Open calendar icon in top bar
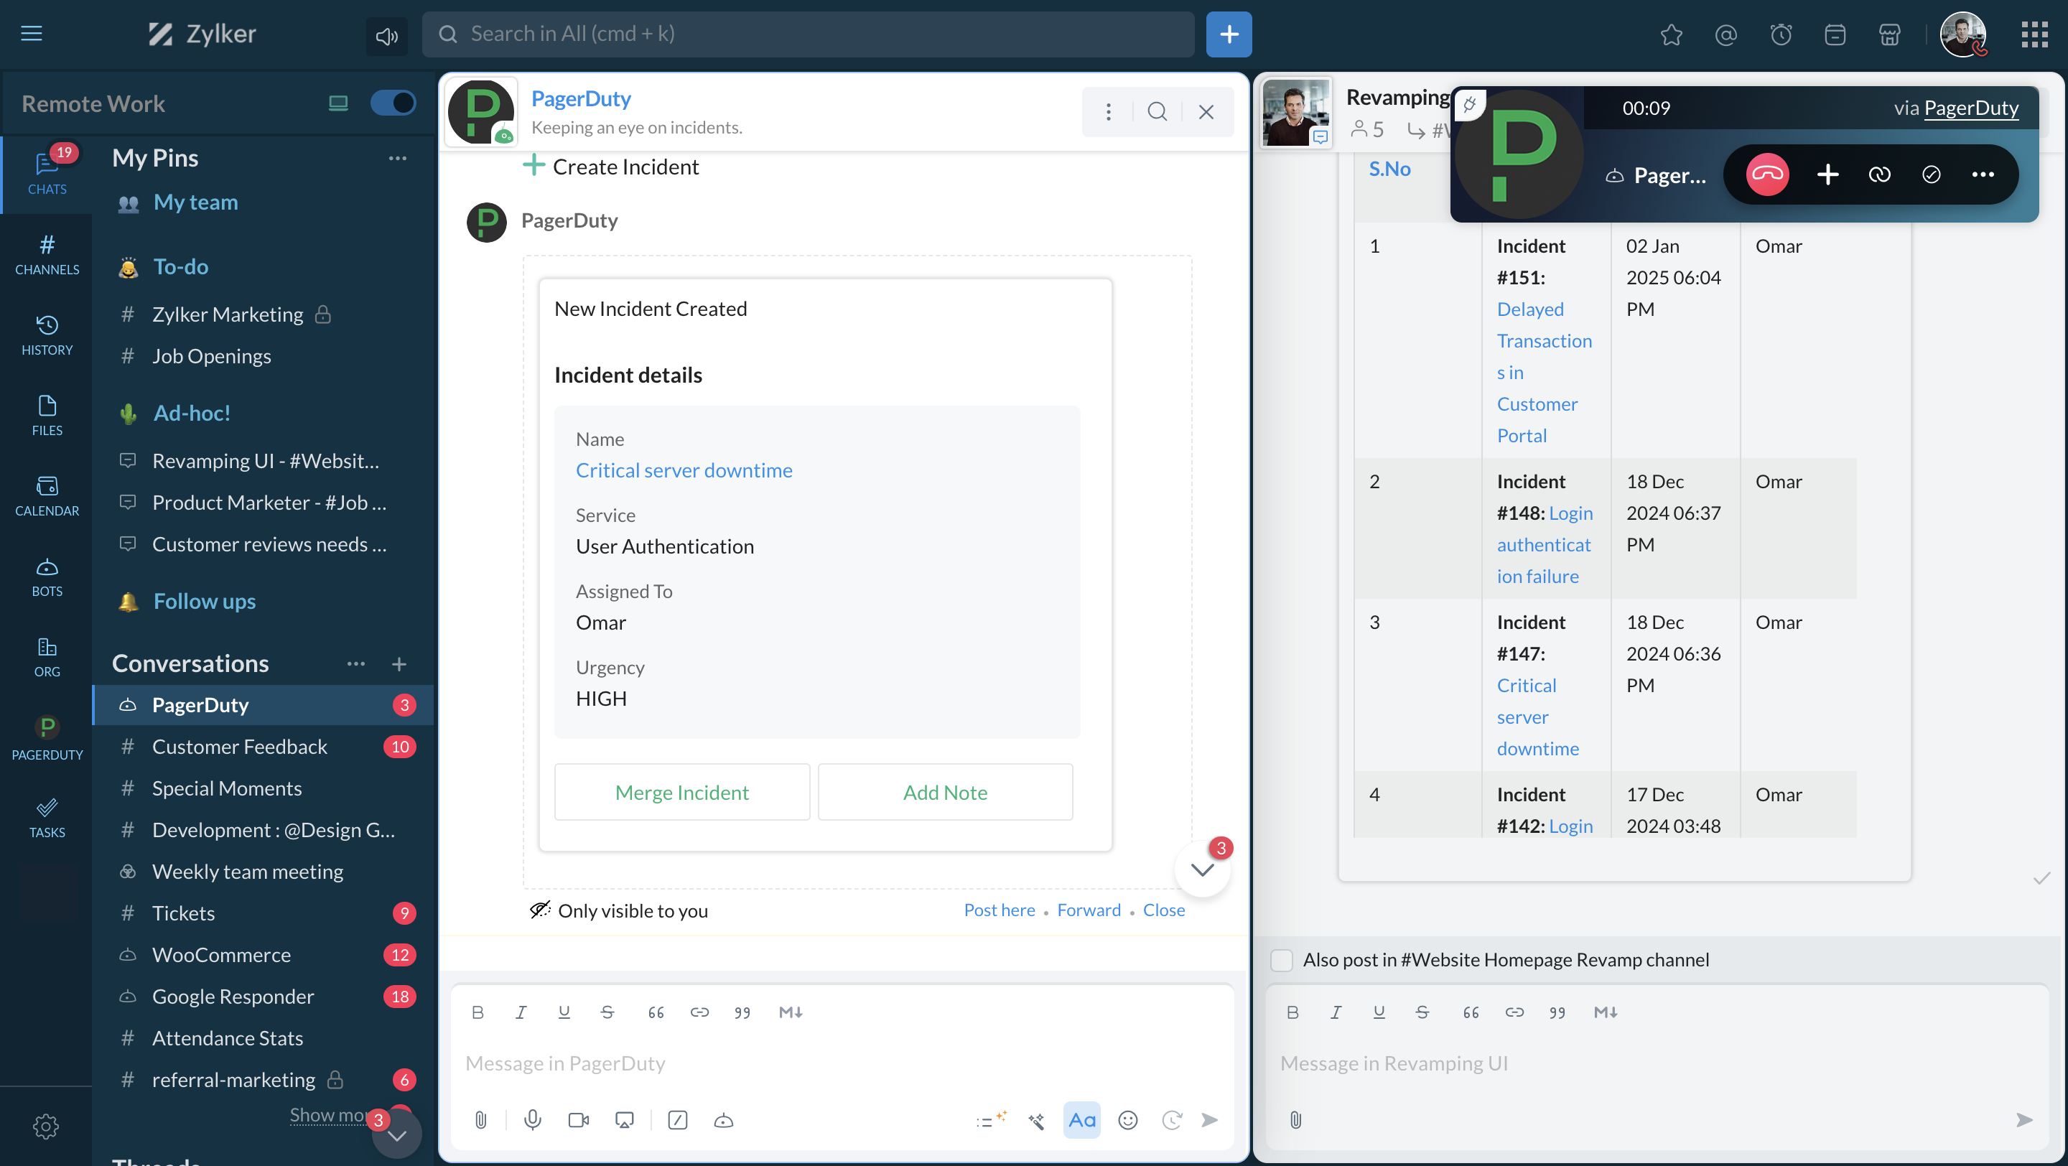The image size is (2068, 1166). pyautogui.click(x=1835, y=34)
